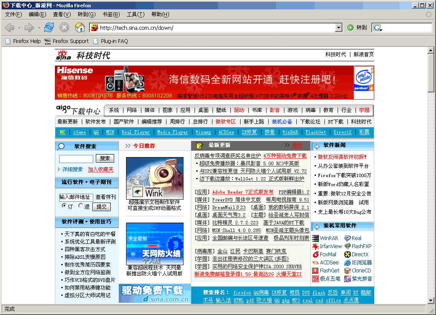Screen dimensions: 436x315
Task: Click the 搜索 button in software search
Action: [x=105, y=158]
